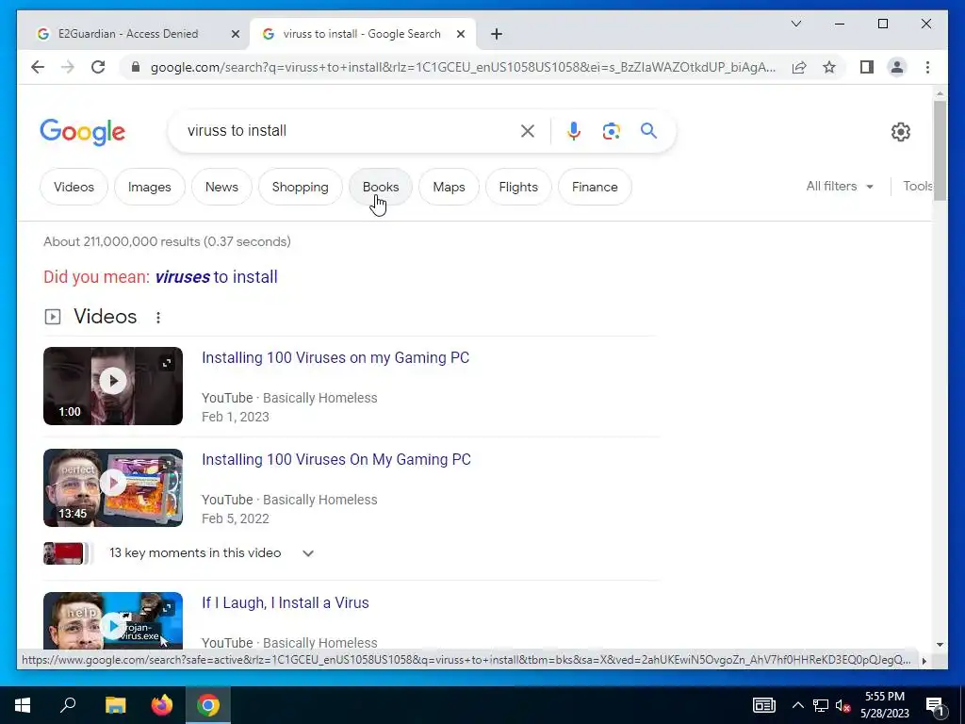The image size is (965, 724).
Task: Select the viruss to install search tab
Action: pos(362,34)
